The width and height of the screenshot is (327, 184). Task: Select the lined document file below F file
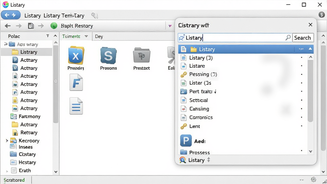coord(76,106)
